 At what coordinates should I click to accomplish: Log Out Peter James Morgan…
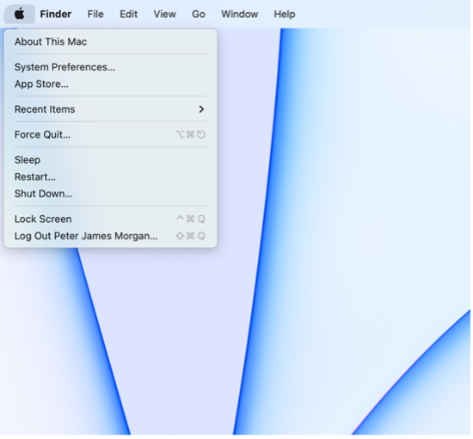(x=110, y=236)
